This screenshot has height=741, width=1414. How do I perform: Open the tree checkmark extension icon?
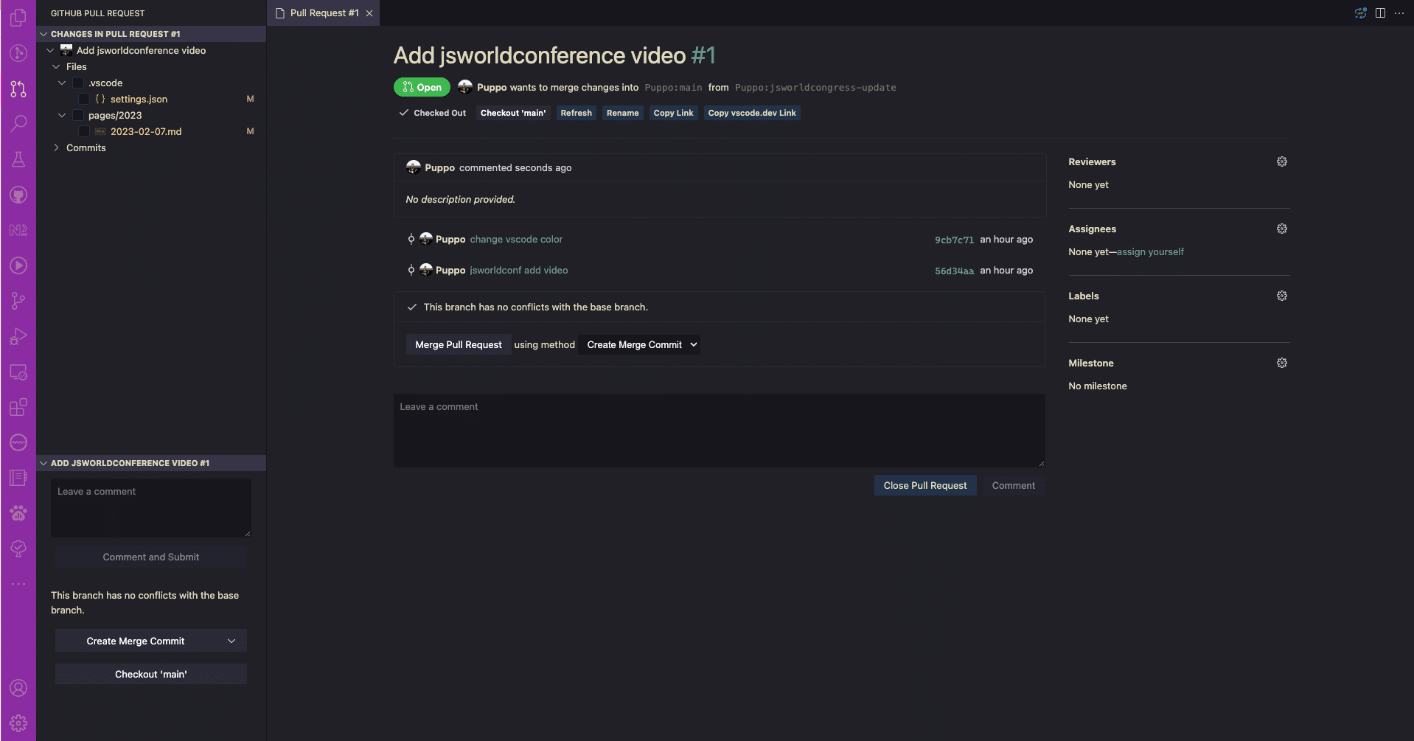coord(18,549)
